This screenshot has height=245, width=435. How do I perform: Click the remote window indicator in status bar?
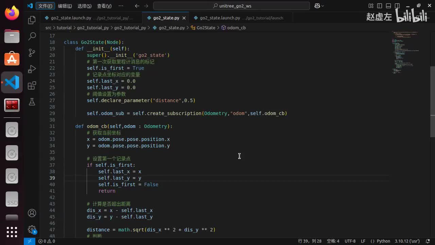[x=29, y=241]
